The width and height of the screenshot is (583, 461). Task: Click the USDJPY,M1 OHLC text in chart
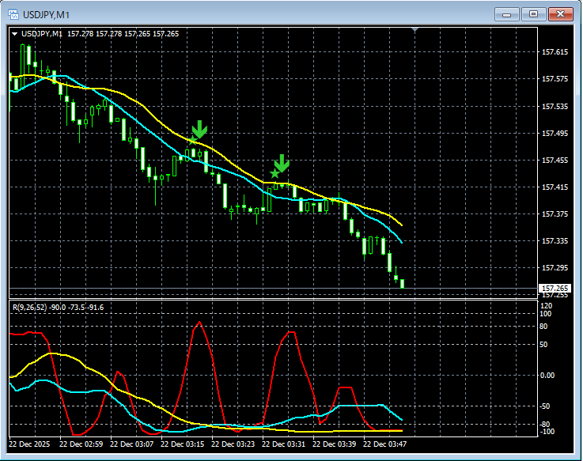point(123,34)
